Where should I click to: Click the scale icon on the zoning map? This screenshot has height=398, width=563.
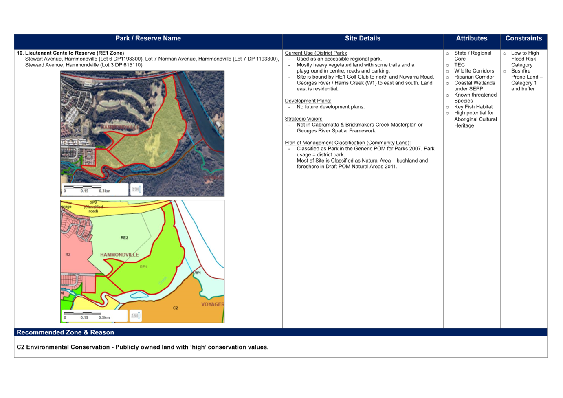point(136,316)
